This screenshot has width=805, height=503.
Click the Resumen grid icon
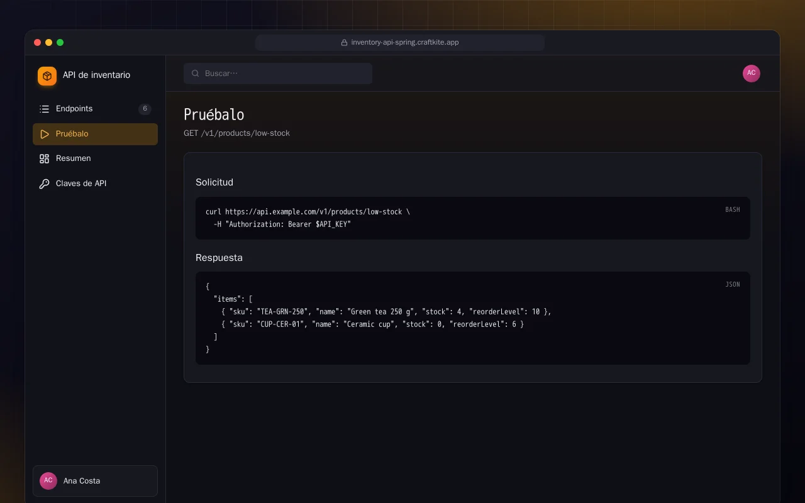(x=44, y=158)
